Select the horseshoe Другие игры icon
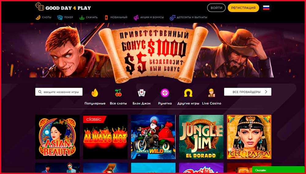The image size is (306, 174). pyautogui.click(x=188, y=93)
